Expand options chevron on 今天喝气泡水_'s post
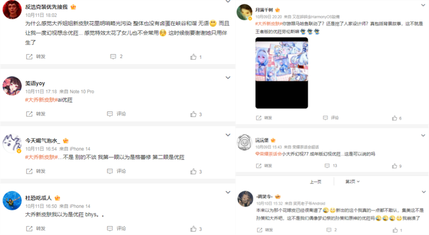This screenshot has height=235, width=429. (228, 135)
